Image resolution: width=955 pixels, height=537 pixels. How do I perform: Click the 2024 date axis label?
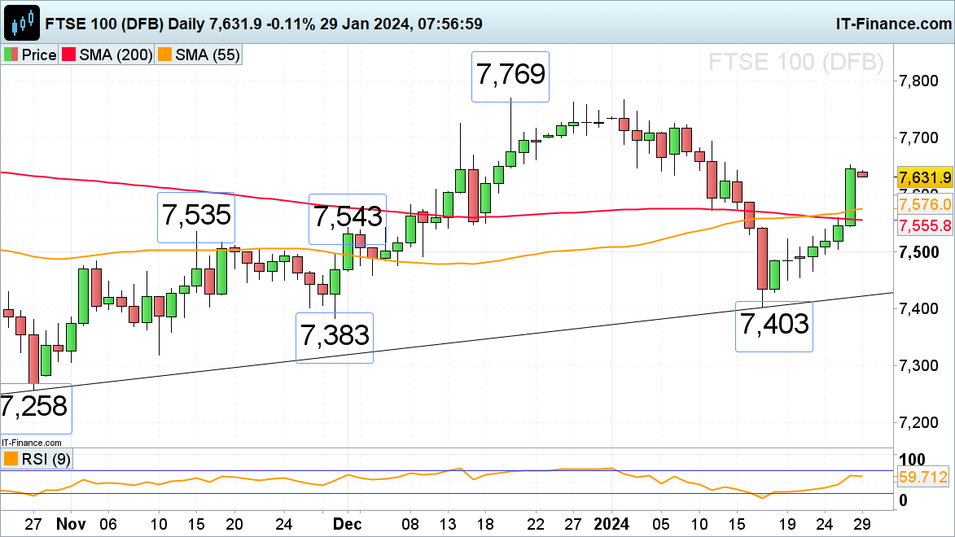(611, 524)
